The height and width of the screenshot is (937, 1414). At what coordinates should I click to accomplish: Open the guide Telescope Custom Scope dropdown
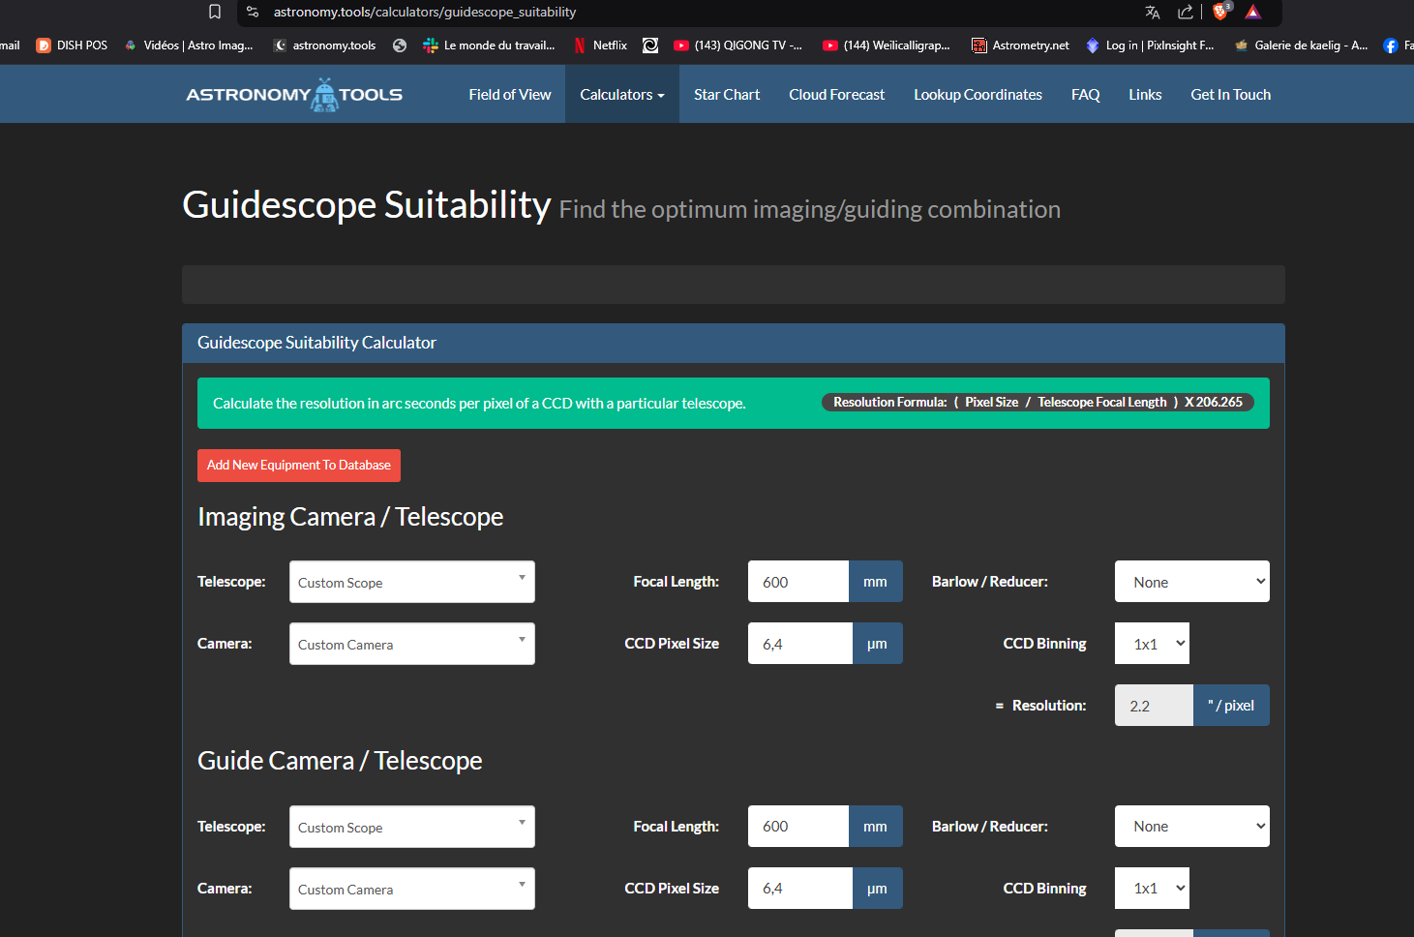412,827
